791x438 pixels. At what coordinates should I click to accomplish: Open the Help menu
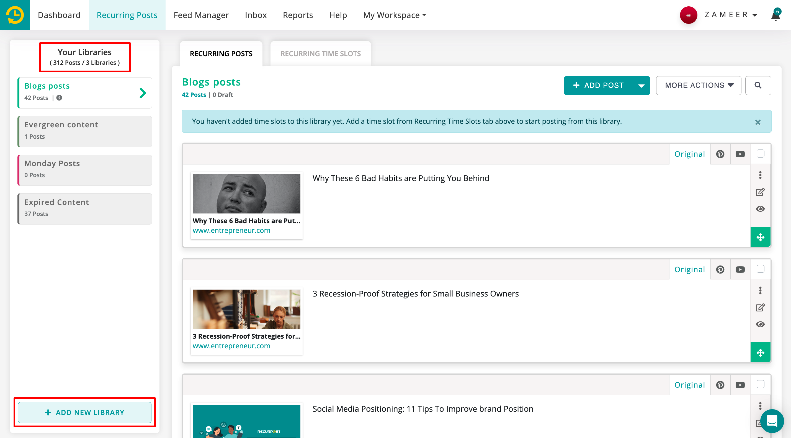(338, 15)
